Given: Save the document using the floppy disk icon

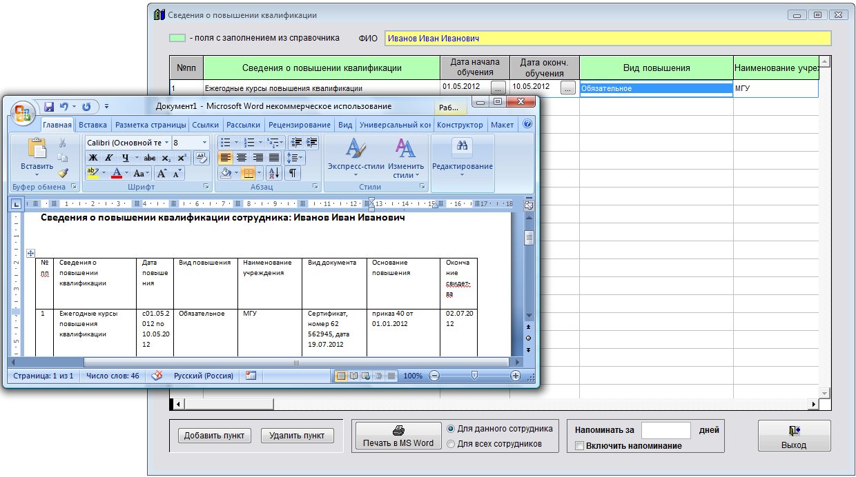Looking at the screenshot, I should 49,107.
